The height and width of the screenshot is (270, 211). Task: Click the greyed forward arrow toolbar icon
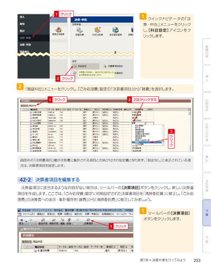pos(31,220)
